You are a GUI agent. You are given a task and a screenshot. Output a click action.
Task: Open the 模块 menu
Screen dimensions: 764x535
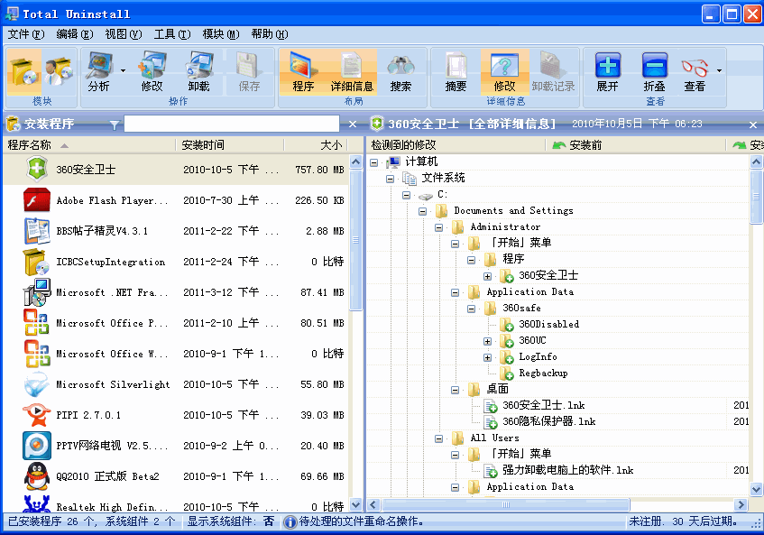221,34
